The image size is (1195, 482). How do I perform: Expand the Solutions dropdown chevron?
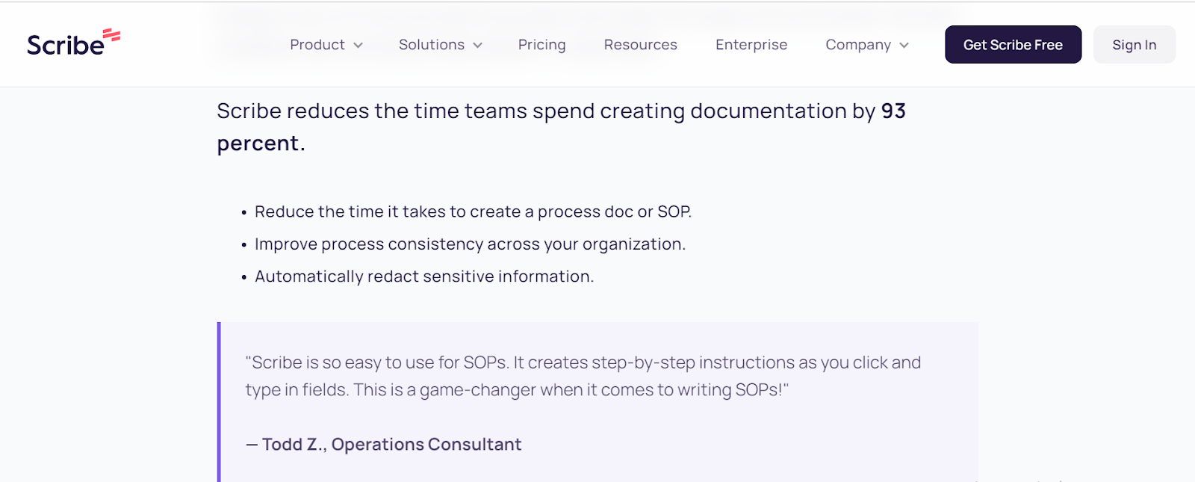477,46
